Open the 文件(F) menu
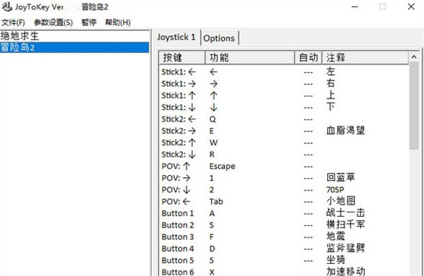Image resolution: width=424 pixels, height=276 pixels. 13,22
